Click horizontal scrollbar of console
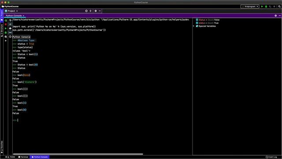282x159 pixels. [x=78, y=154]
